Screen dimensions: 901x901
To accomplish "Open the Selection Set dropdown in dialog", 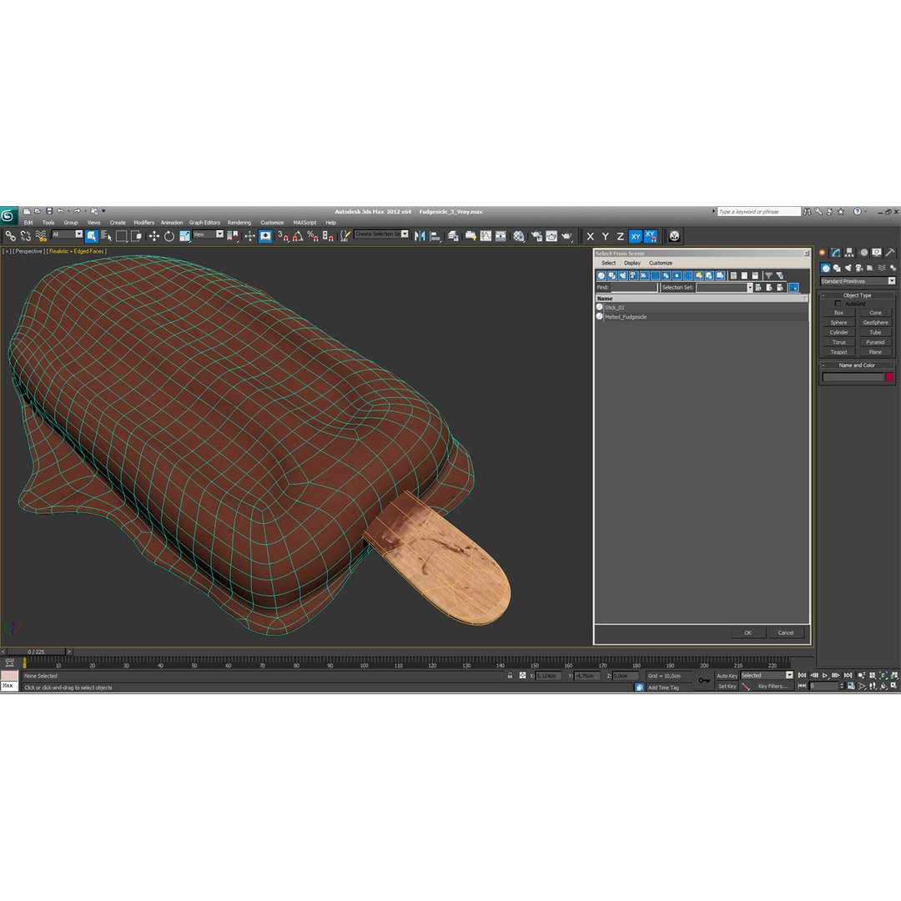I will (x=725, y=287).
